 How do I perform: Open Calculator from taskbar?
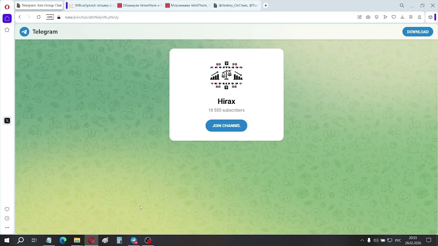click(x=119, y=241)
